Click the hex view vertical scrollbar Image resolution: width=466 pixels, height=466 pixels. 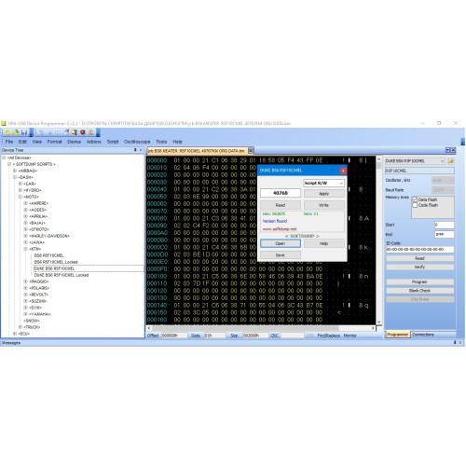(x=378, y=240)
